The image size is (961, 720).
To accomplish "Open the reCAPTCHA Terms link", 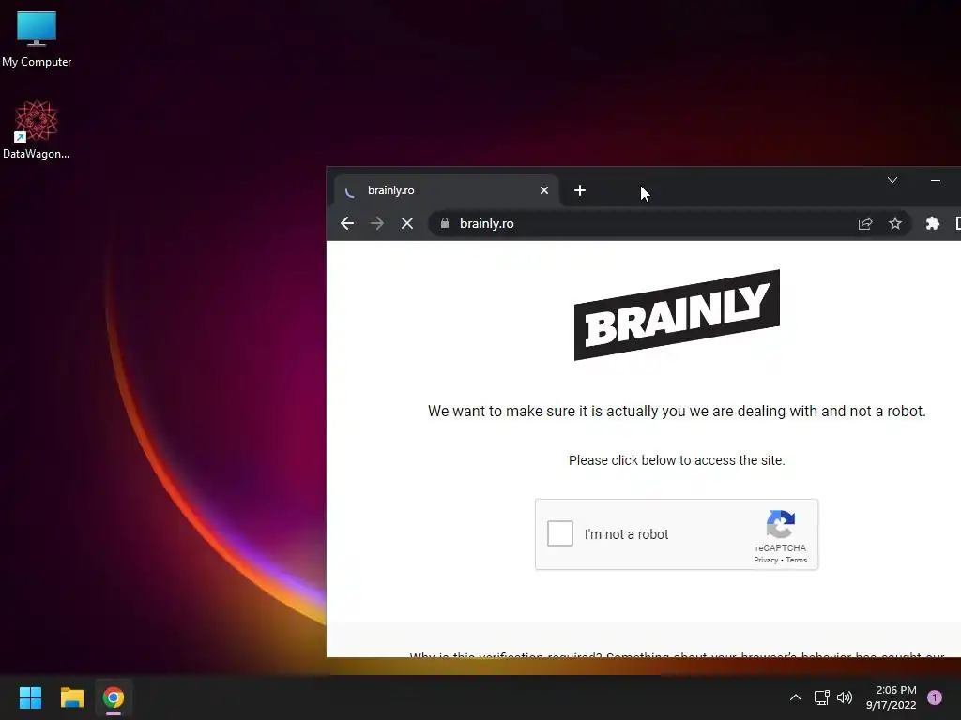I will point(796,560).
